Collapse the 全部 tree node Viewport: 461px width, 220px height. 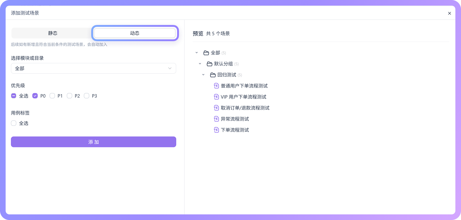pos(196,53)
